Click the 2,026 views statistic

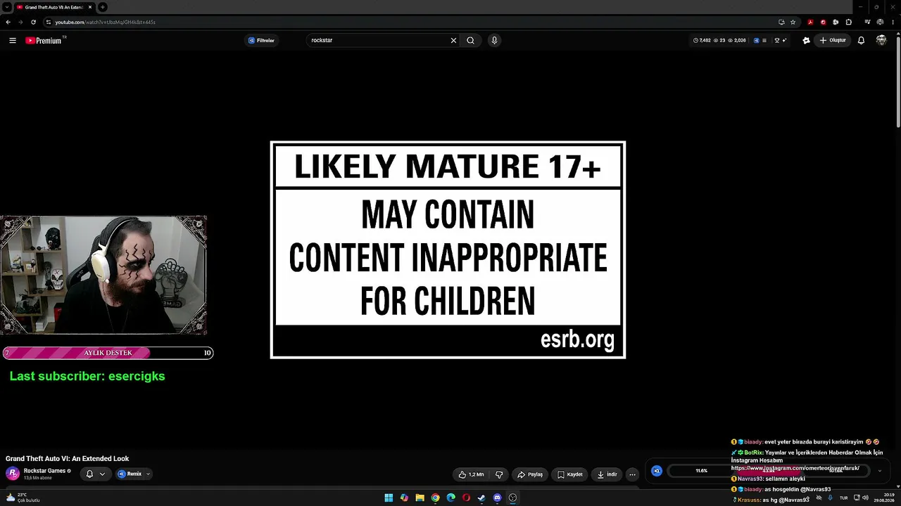click(x=737, y=41)
